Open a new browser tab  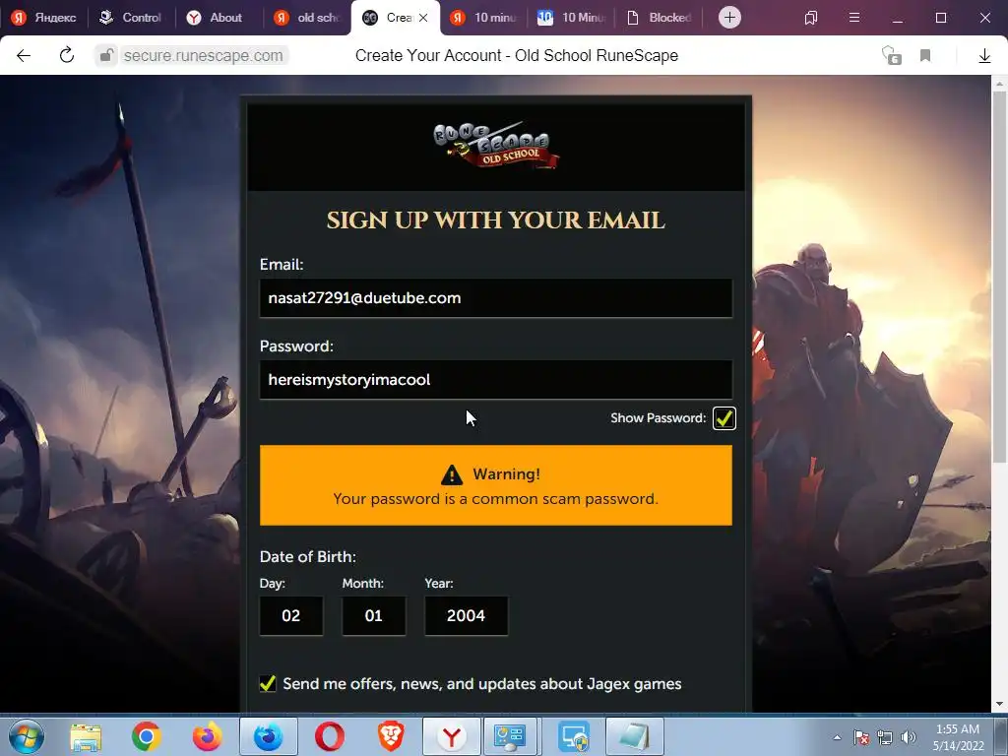coord(729,18)
